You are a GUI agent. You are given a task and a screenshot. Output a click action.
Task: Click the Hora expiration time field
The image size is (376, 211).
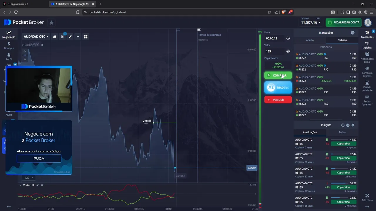(274, 38)
